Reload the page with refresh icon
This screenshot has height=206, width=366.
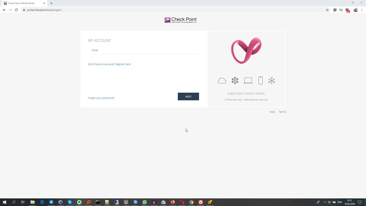16,10
